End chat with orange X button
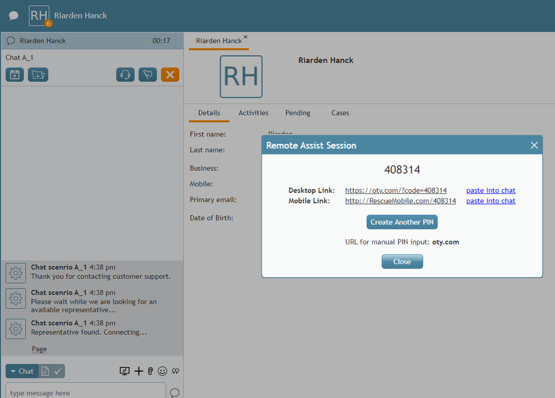Image resolution: width=555 pixels, height=398 pixels. (170, 75)
